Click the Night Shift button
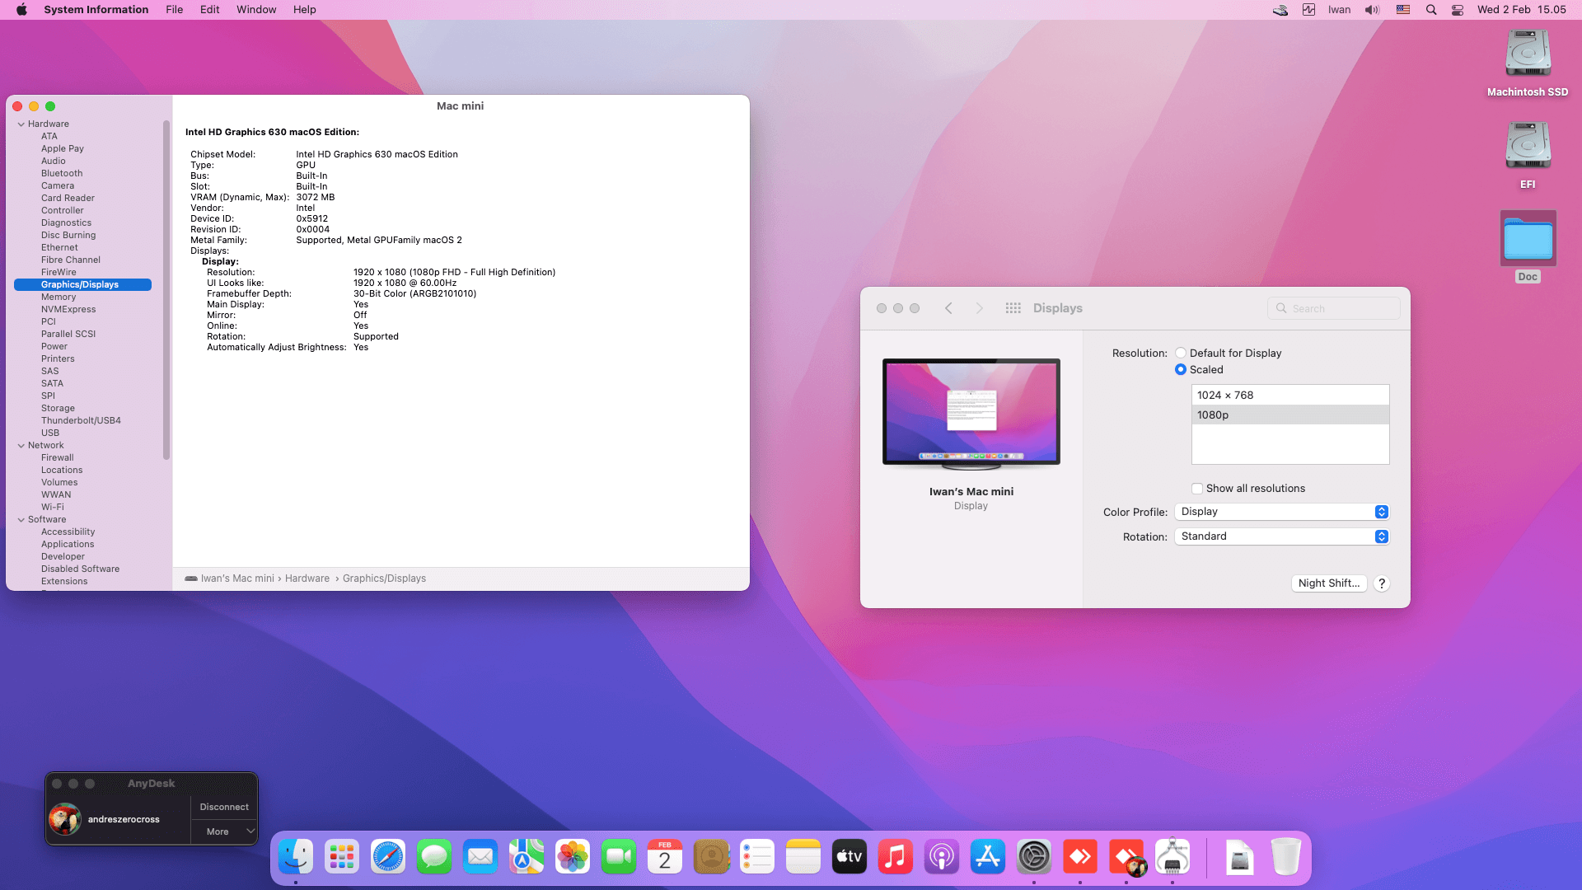Viewport: 1582px width, 890px height. click(1328, 583)
